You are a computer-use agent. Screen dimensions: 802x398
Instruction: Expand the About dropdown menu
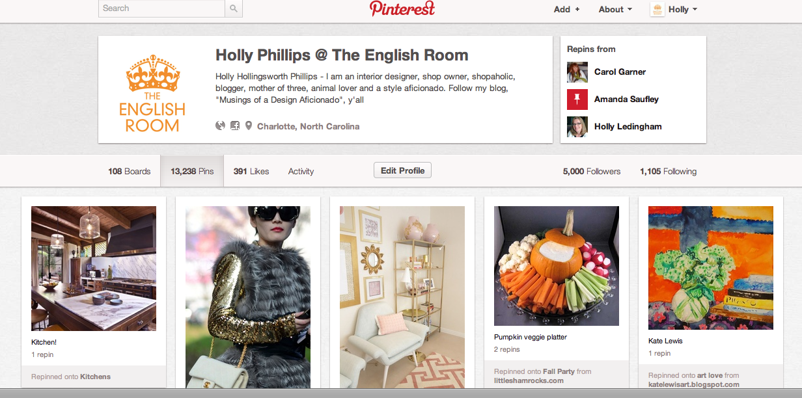615,9
